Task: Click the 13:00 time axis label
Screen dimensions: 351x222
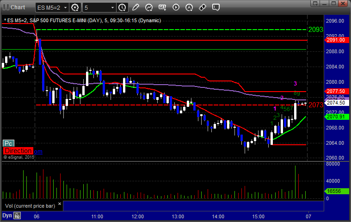Action: [x=178, y=216]
